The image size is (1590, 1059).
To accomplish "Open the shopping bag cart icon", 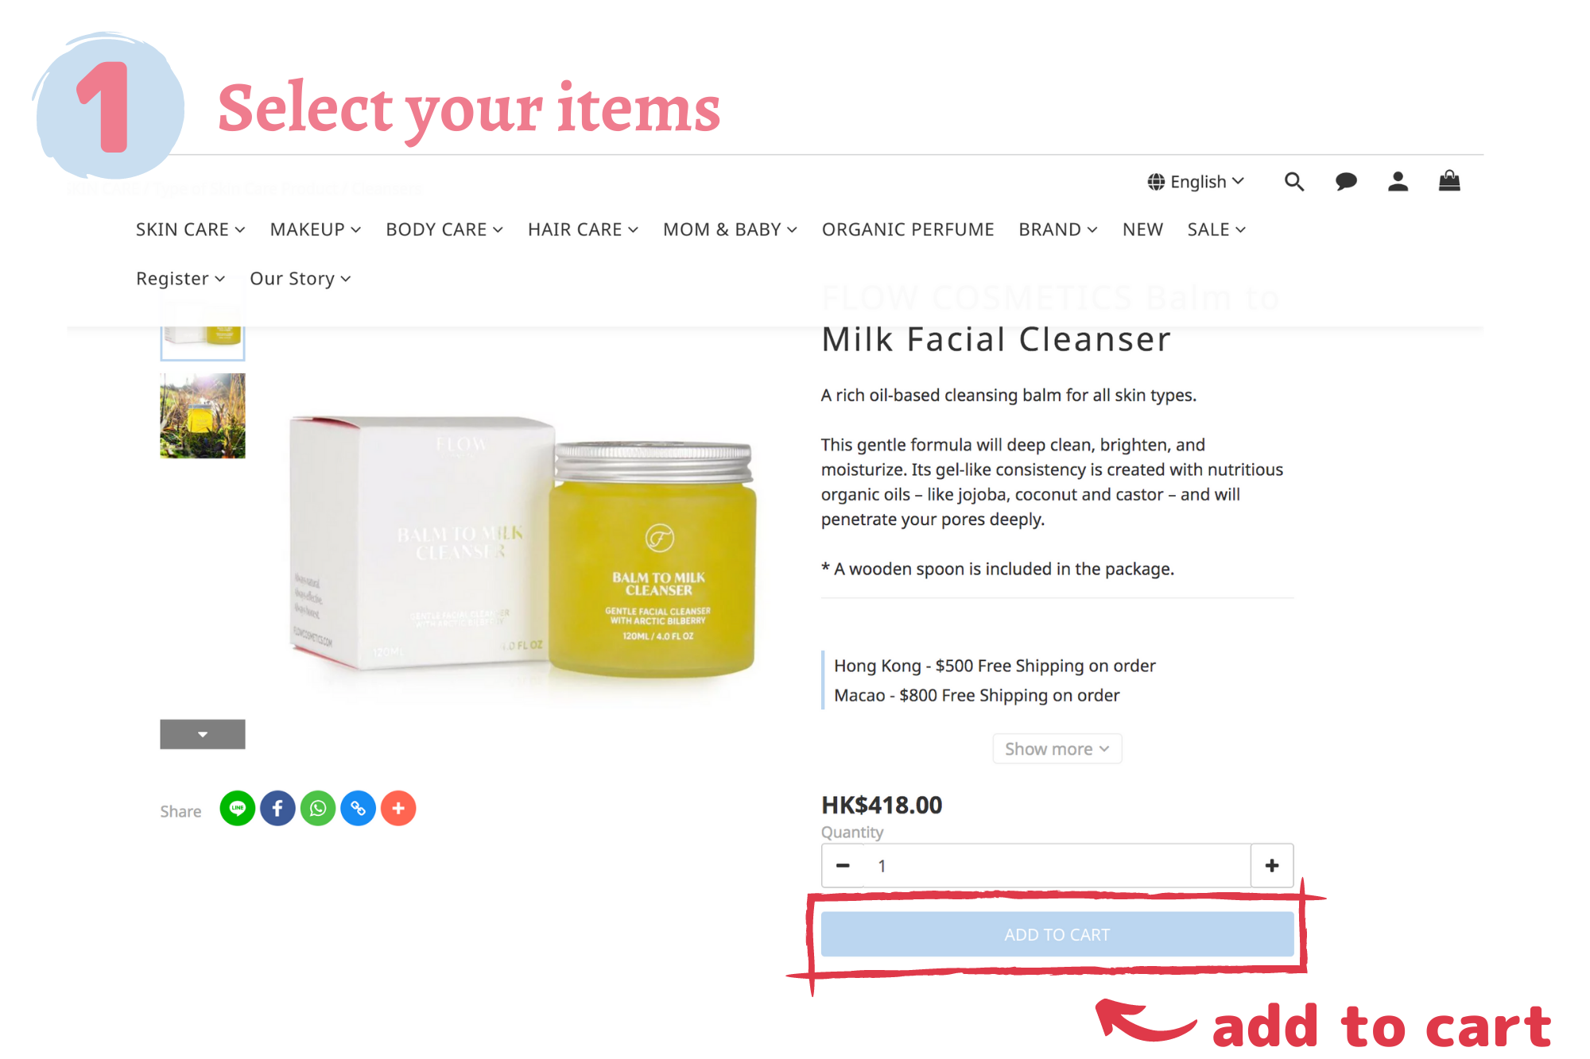I will [1449, 181].
